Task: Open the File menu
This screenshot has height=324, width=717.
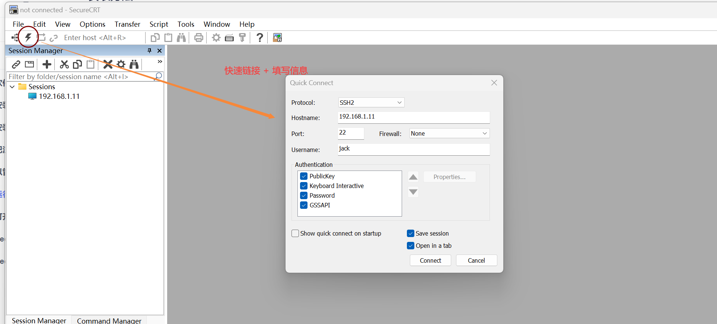Action: (18, 24)
